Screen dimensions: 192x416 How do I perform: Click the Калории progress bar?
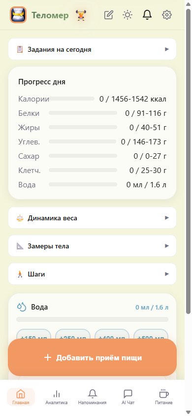(72, 99)
